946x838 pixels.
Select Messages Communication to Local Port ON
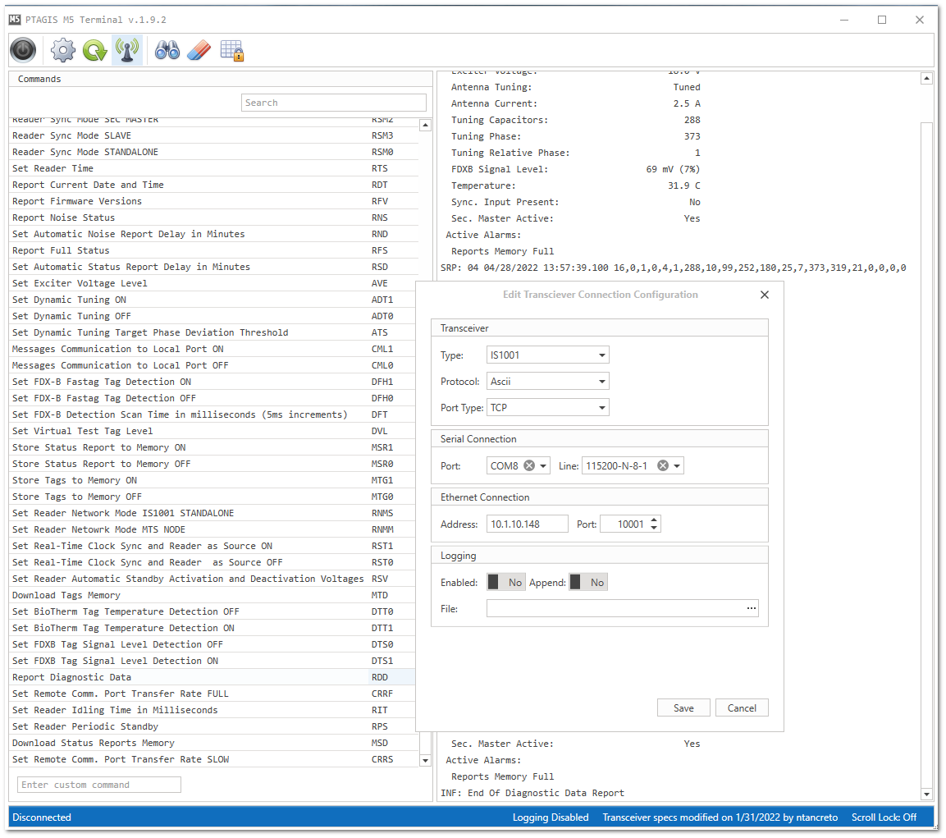(x=213, y=349)
